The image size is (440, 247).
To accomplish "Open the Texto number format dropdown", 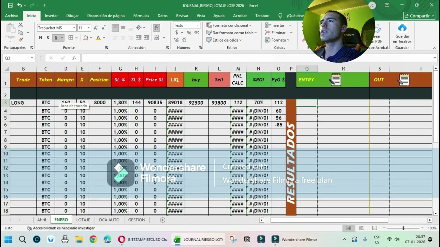I will (x=198, y=25).
